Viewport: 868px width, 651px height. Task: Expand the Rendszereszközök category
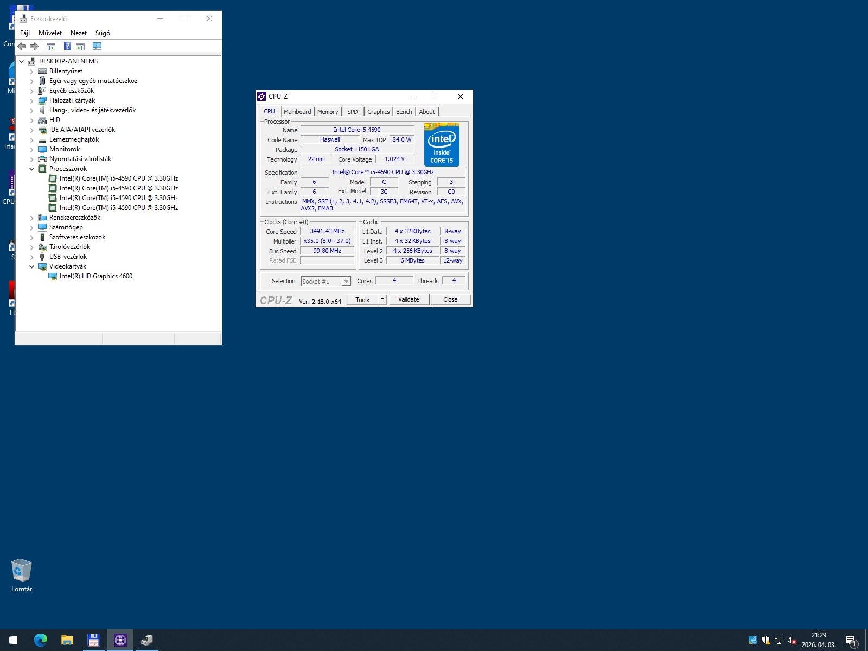click(x=31, y=218)
